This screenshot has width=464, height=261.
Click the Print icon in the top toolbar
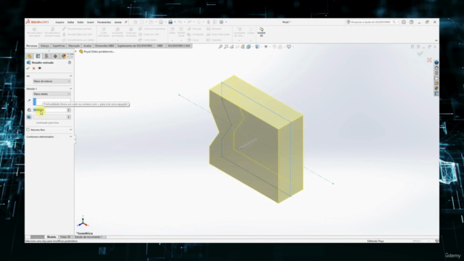pyautogui.click(x=170, y=22)
